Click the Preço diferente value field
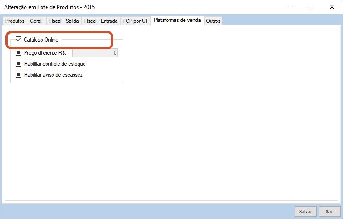343x219 pixels. click(95, 53)
